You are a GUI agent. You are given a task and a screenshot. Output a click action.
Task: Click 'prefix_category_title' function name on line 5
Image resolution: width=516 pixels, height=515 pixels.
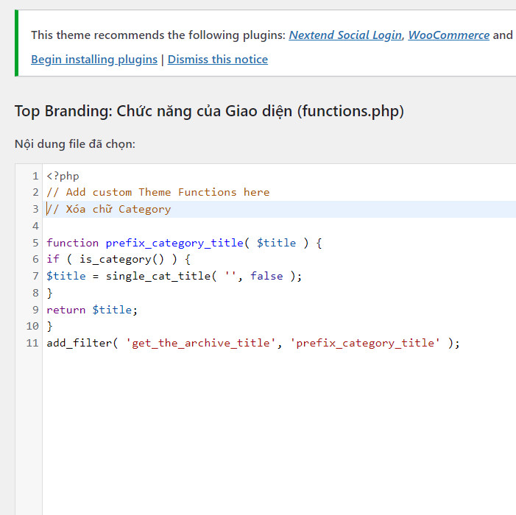174,243
